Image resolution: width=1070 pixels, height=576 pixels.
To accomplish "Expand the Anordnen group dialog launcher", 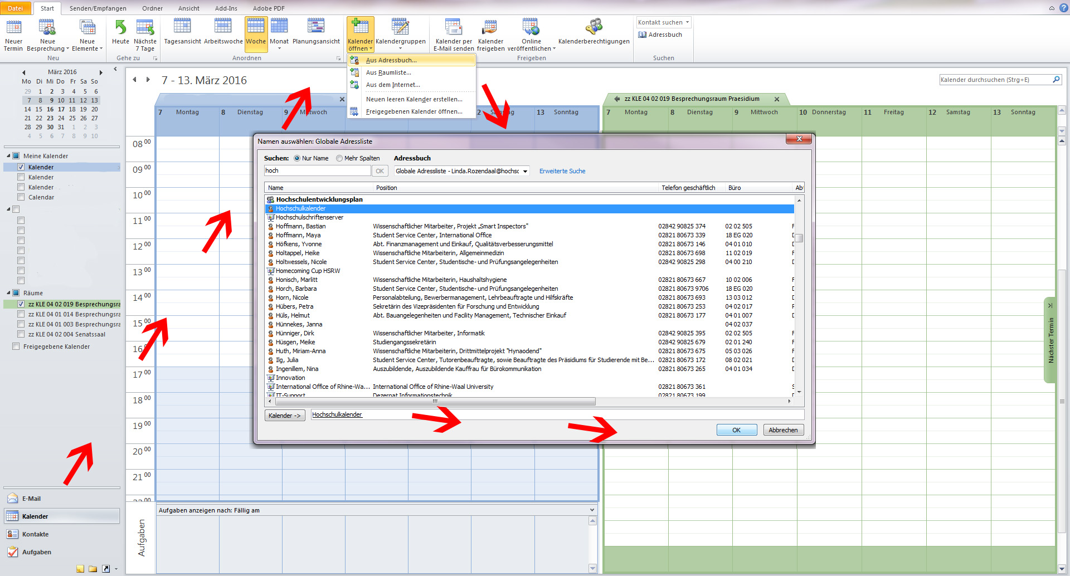I will tap(338, 58).
